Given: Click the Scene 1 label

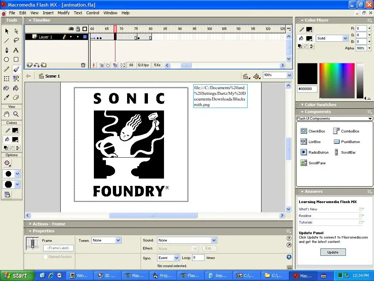Looking at the screenshot, I should point(53,76).
